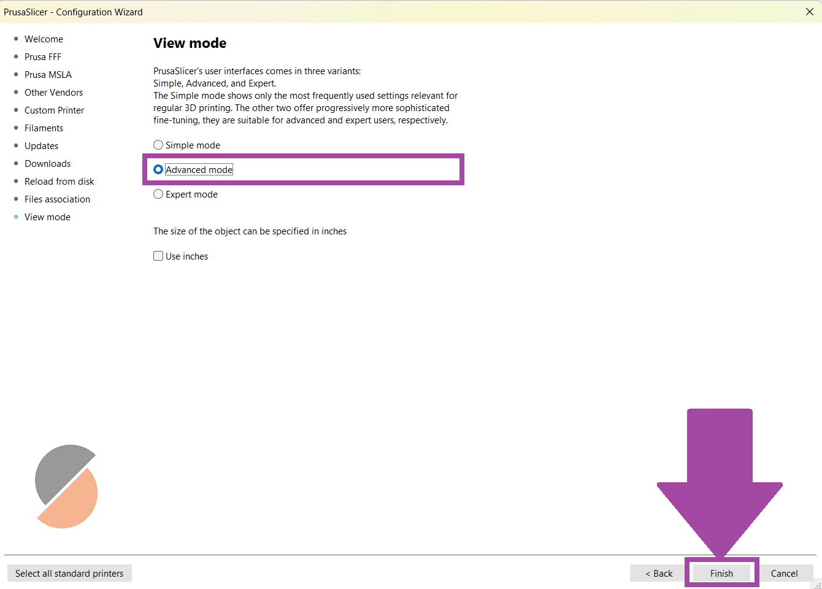Image resolution: width=822 pixels, height=589 pixels.
Task: Show the Downloads page
Action: click(x=47, y=164)
